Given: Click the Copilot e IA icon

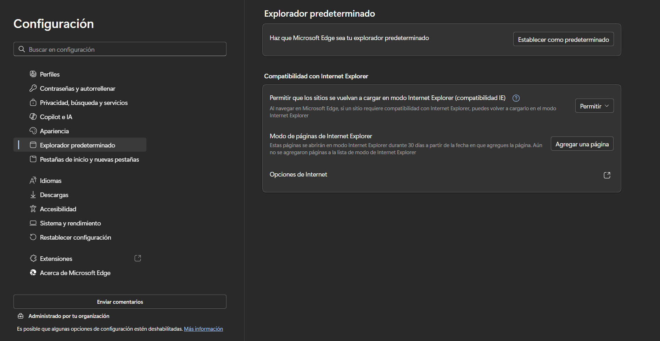Looking at the screenshot, I should [x=33, y=116].
